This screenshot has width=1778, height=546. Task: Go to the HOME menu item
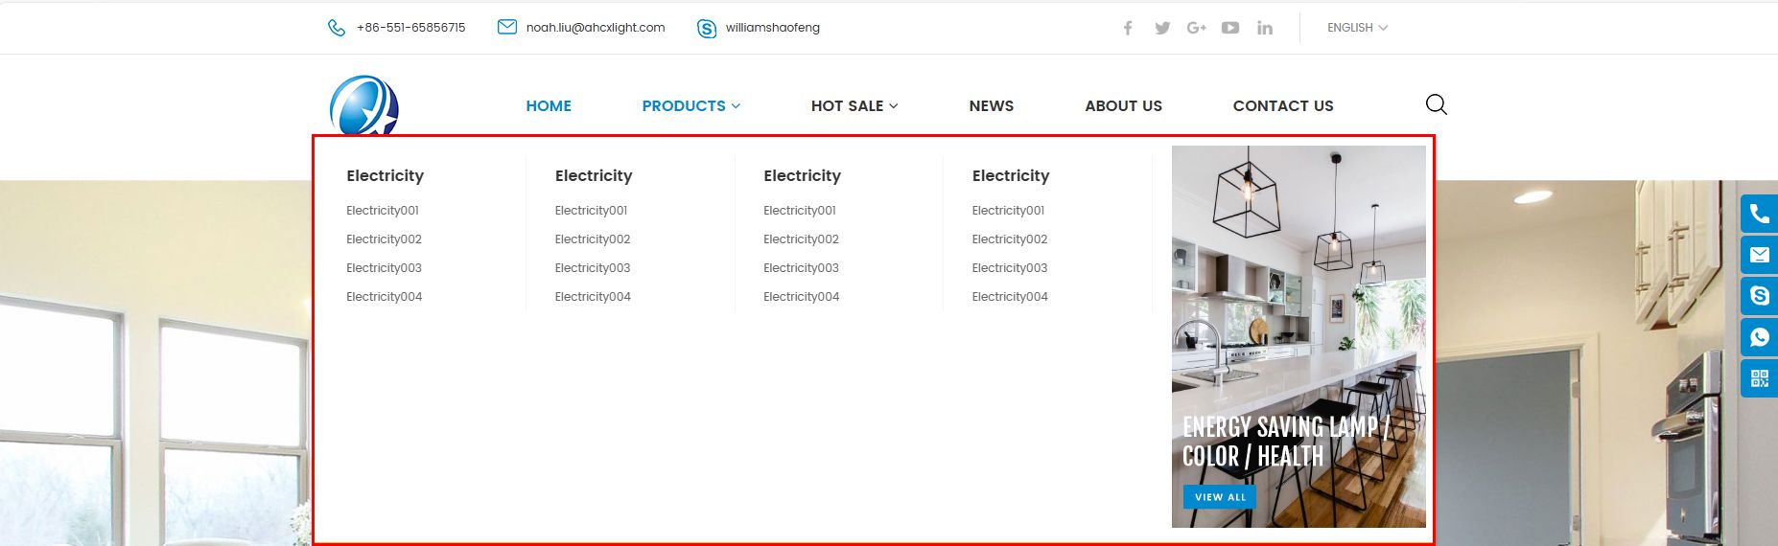549,105
